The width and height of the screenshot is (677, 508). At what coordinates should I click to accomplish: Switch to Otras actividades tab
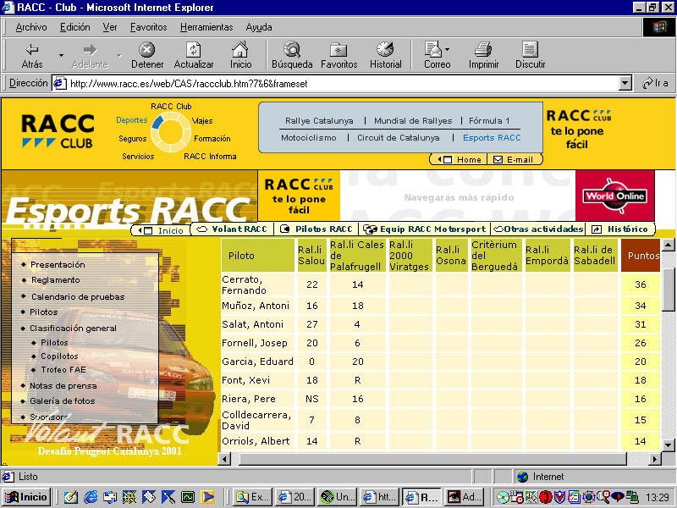coord(538,229)
